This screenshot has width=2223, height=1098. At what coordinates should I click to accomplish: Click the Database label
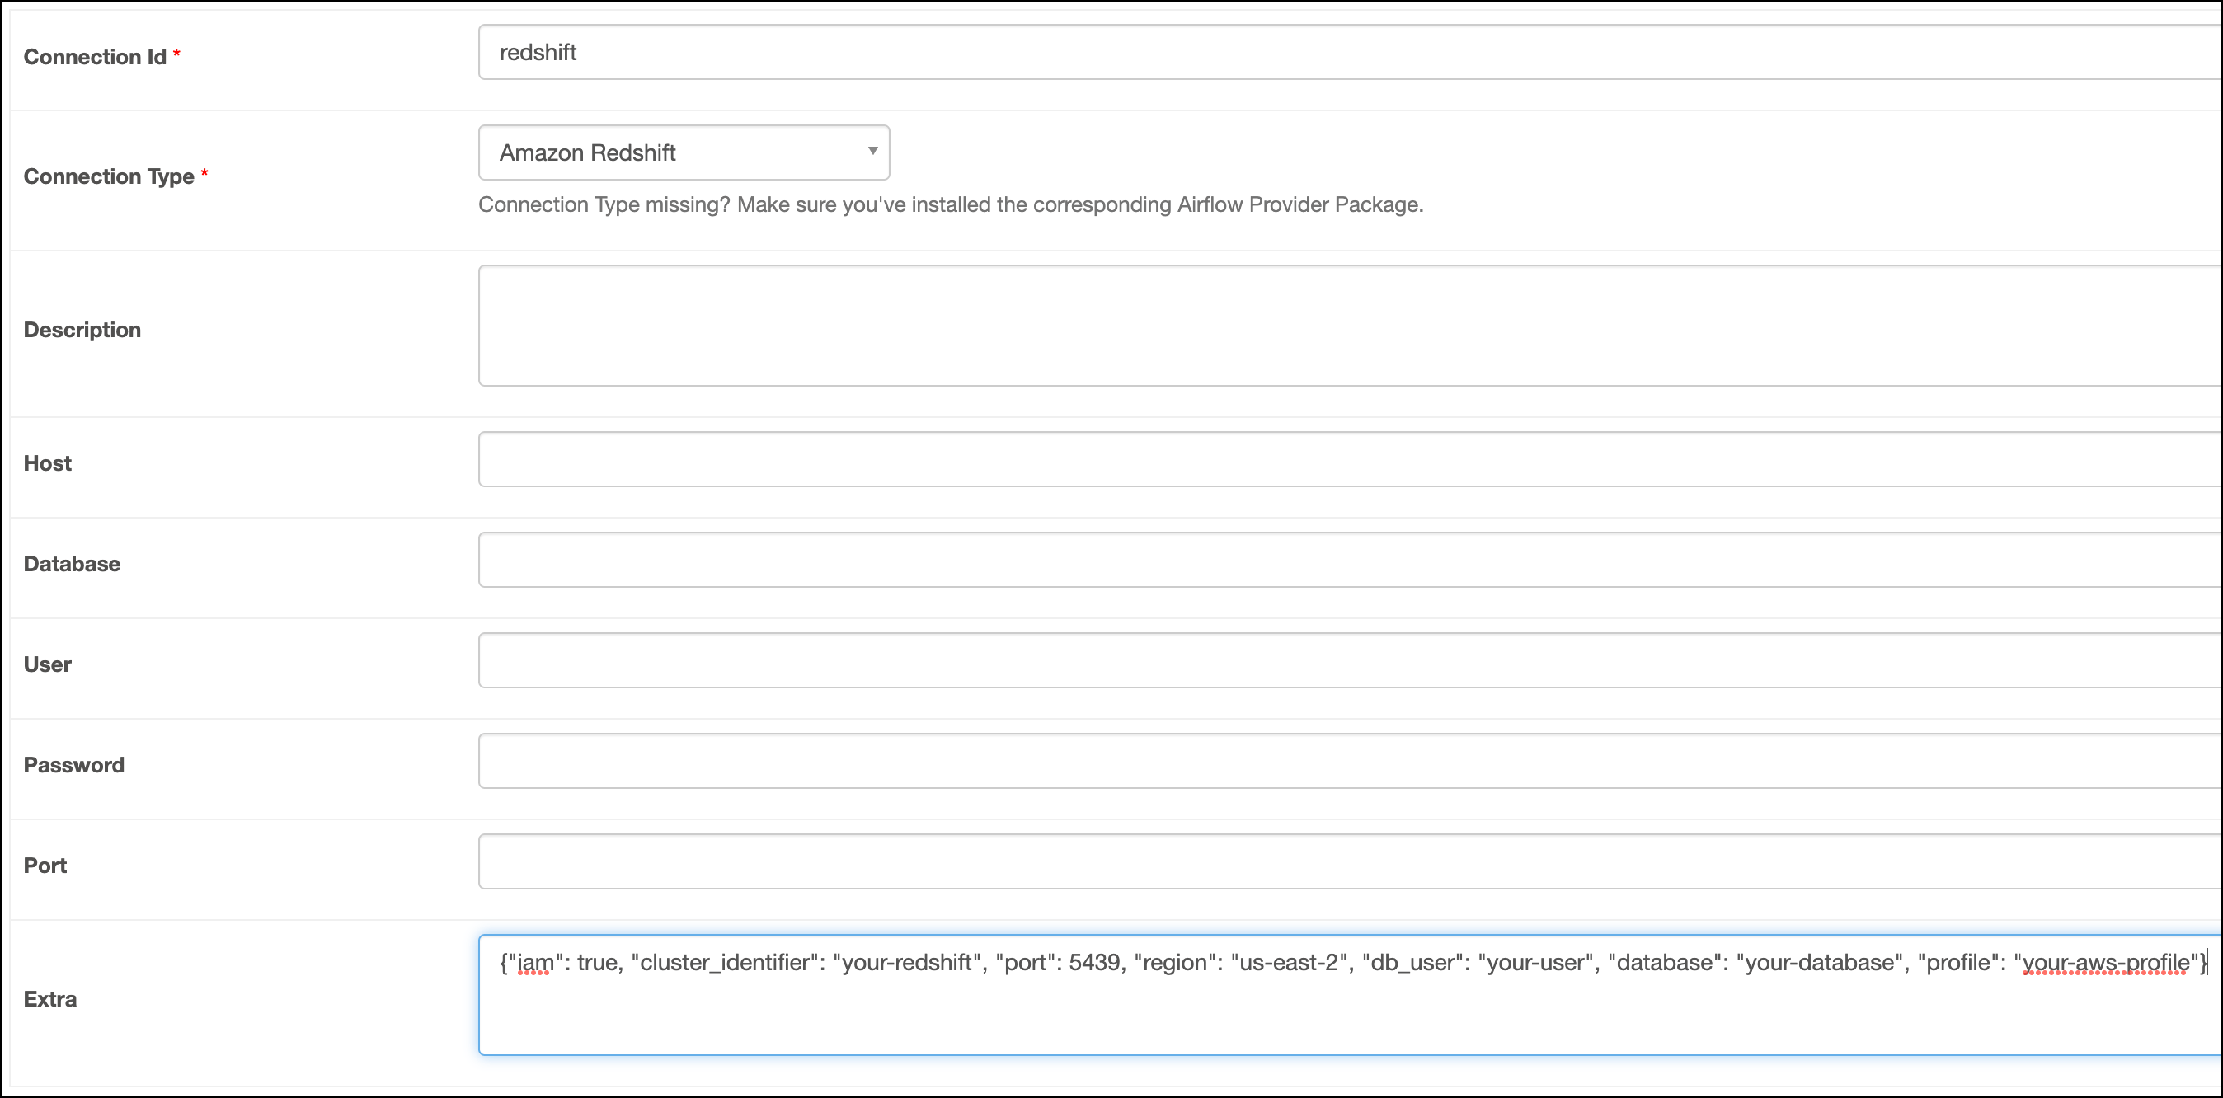(72, 564)
